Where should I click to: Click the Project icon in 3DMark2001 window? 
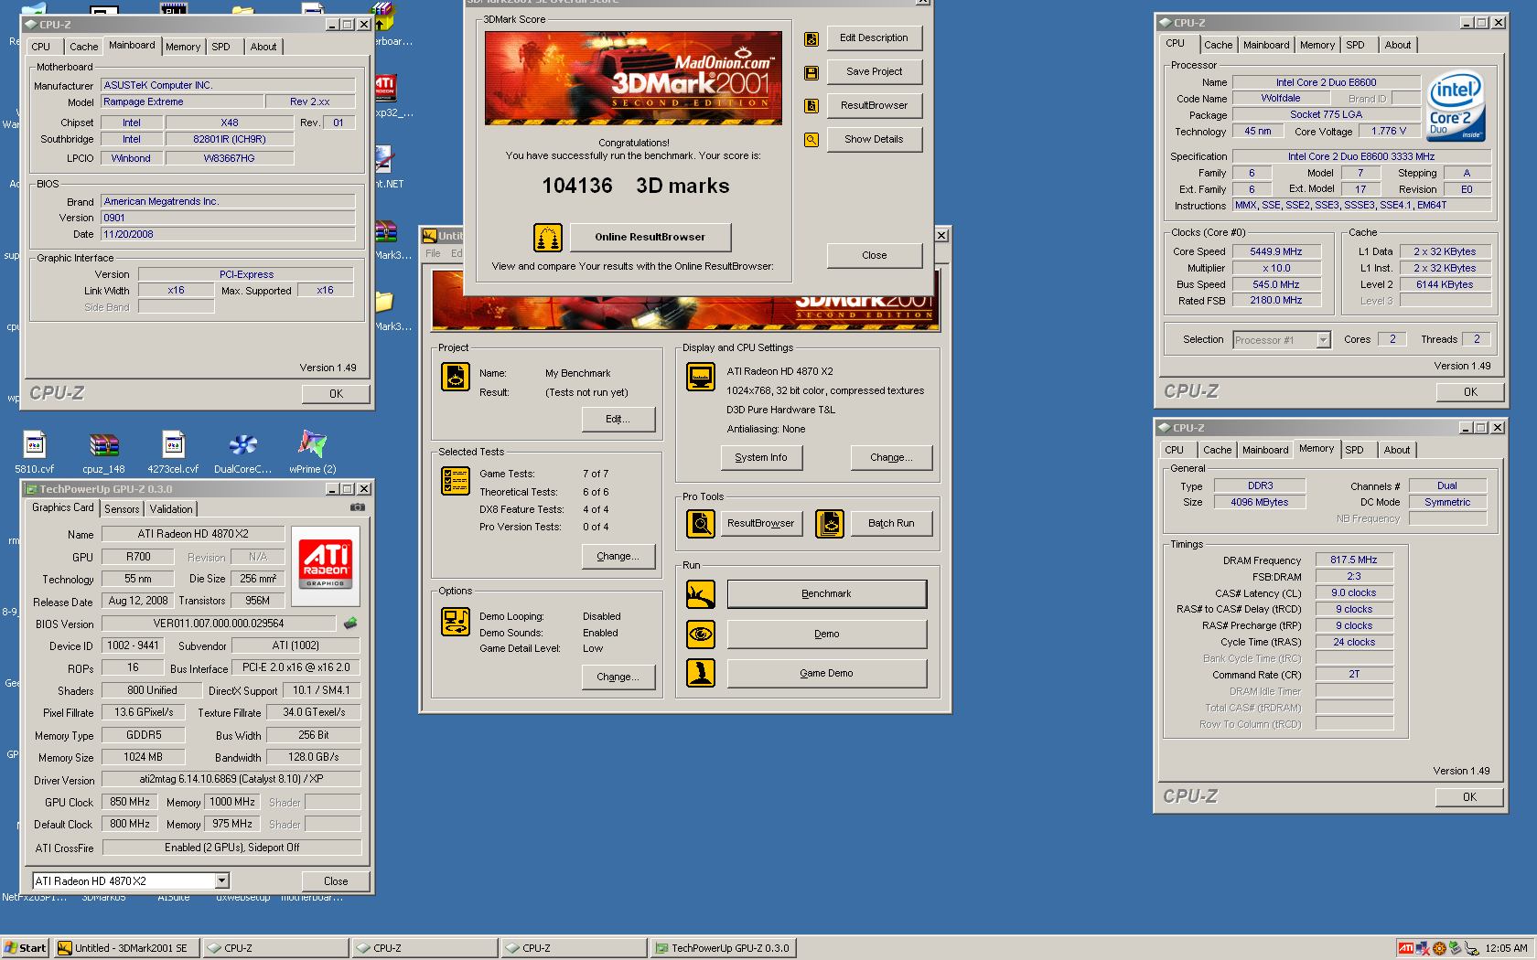click(456, 376)
